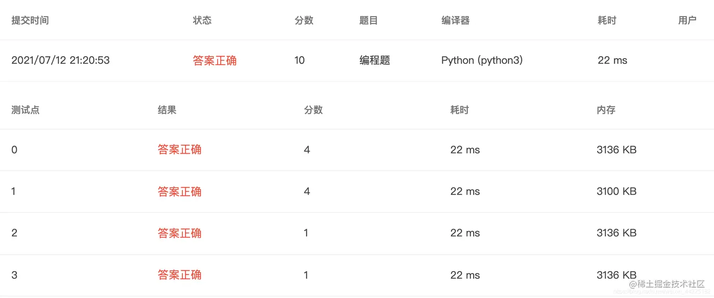The width and height of the screenshot is (714, 298).
Task: Click the 编程题 problem type cell
Action: (x=375, y=60)
